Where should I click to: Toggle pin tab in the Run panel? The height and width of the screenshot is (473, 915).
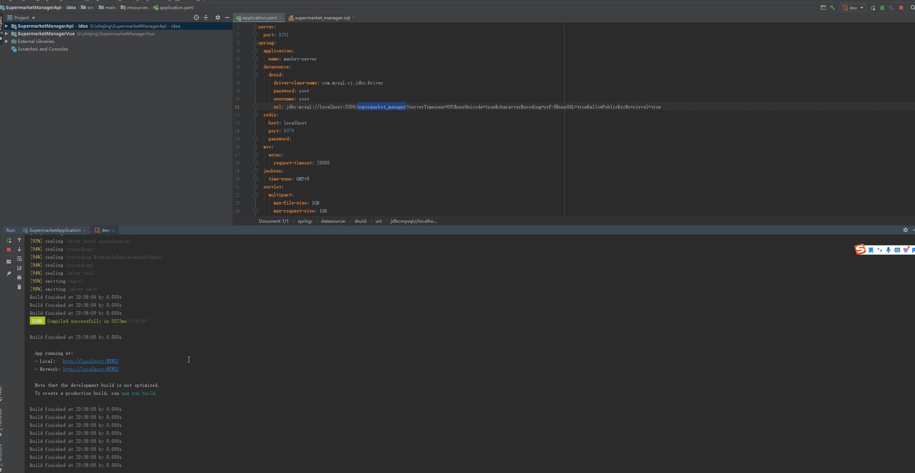point(9,274)
